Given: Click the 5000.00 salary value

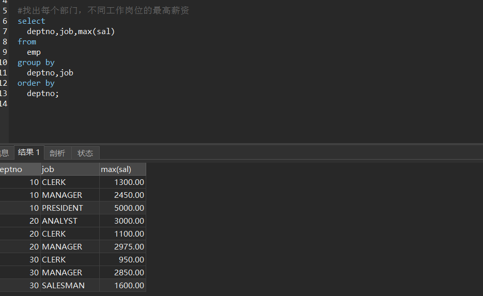Looking at the screenshot, I should coord(122,208).
